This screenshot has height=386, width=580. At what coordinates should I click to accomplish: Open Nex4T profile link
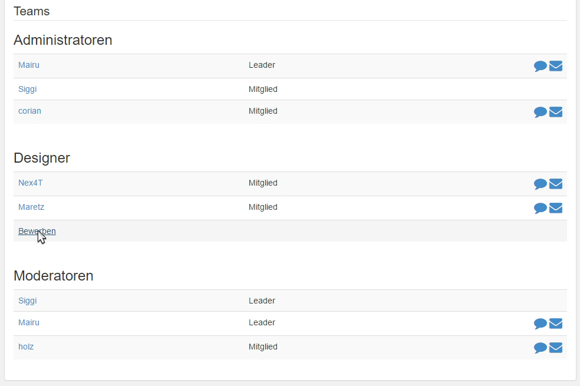tap(30, 183)
